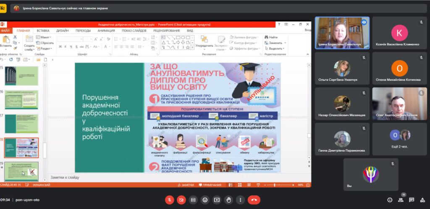Image resolution: width=430 pixels, height=209 pixels.
Task: Open meeting details info icon
Action: pyautogui.click(x=390, y=200)
